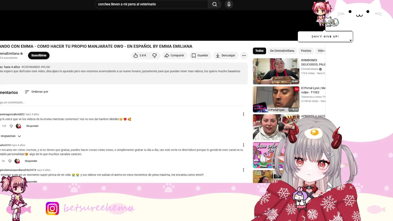Open the #VLOG hashtag link

pyautogui.click(x=45, y=67)
